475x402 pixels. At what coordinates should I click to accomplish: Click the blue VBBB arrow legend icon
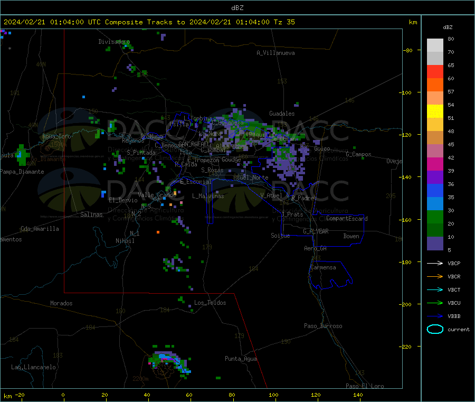pos(435,316)
